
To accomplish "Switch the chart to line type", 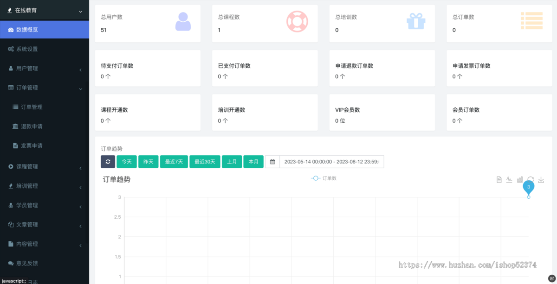I will point(509,180).
